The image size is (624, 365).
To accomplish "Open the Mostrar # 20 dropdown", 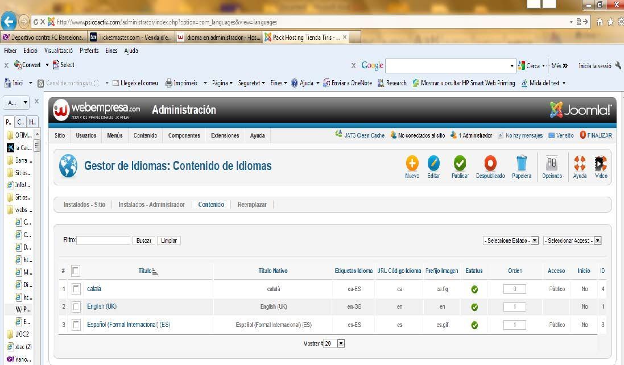I will 334,343.
